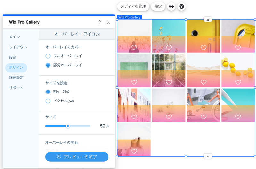Click the stretch double-arrow toolbar icon
The width and height of the screenshot is (256, 169).
coord(171,6)
